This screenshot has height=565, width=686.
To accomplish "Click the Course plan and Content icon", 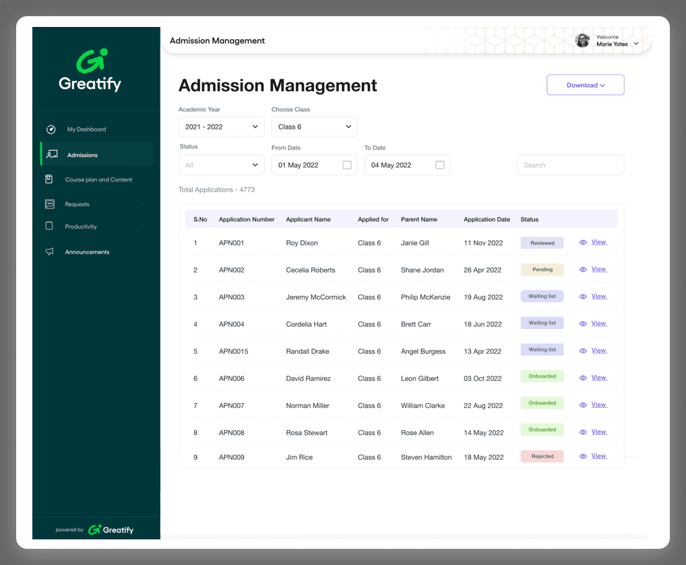I will pyautogui.click(x=49, y=179).
